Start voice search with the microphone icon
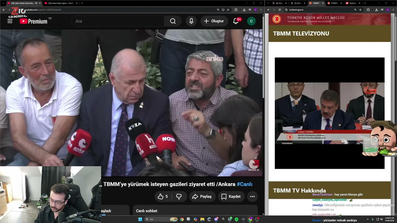Viewport: 397px width, 223px height. 191,21
